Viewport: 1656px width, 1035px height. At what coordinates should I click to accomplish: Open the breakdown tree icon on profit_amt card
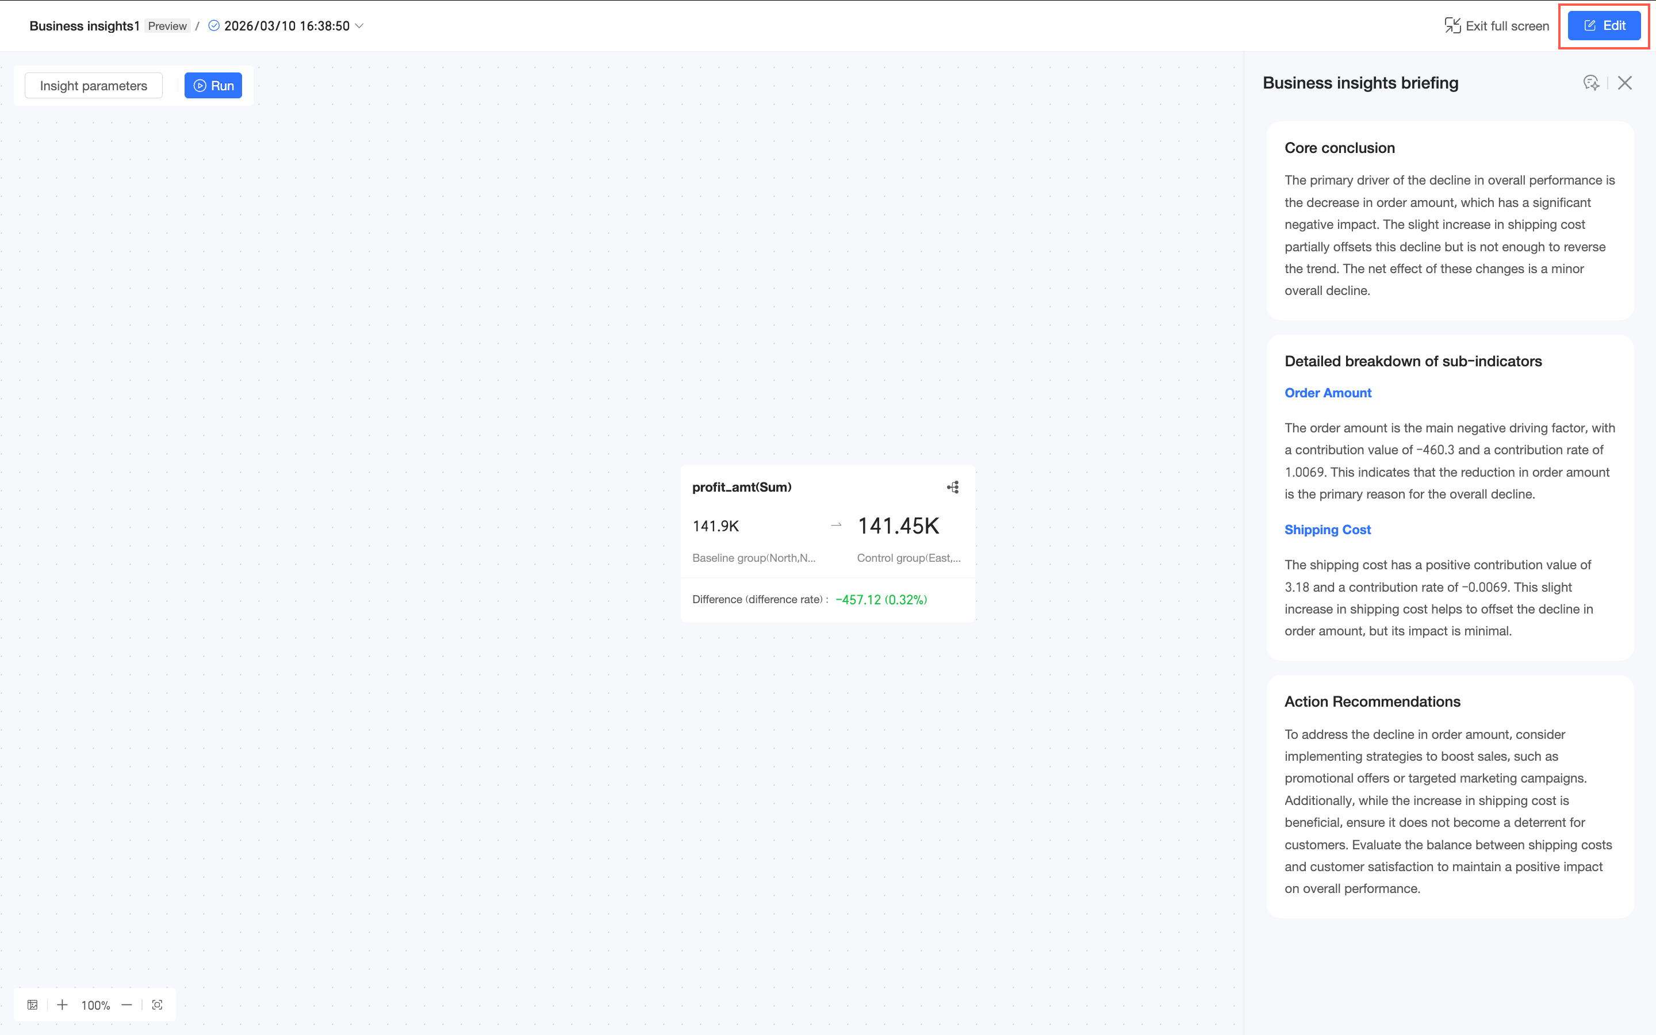953,488
